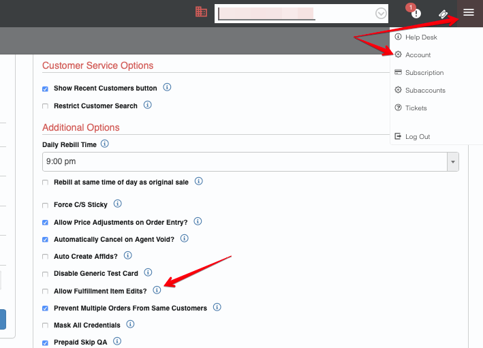
Task: Choose Log Out in the menu
Action: pos(417,136)
